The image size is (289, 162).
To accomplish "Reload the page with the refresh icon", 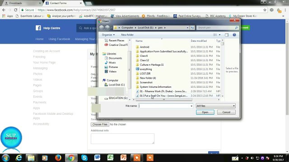I will [x=16, y=10].
